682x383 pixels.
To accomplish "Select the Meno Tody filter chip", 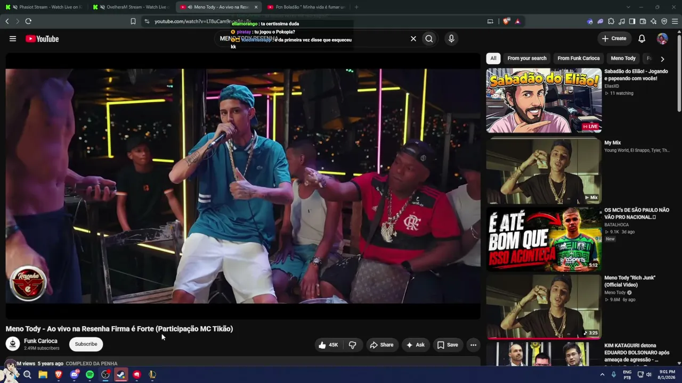I will [623, 59].
